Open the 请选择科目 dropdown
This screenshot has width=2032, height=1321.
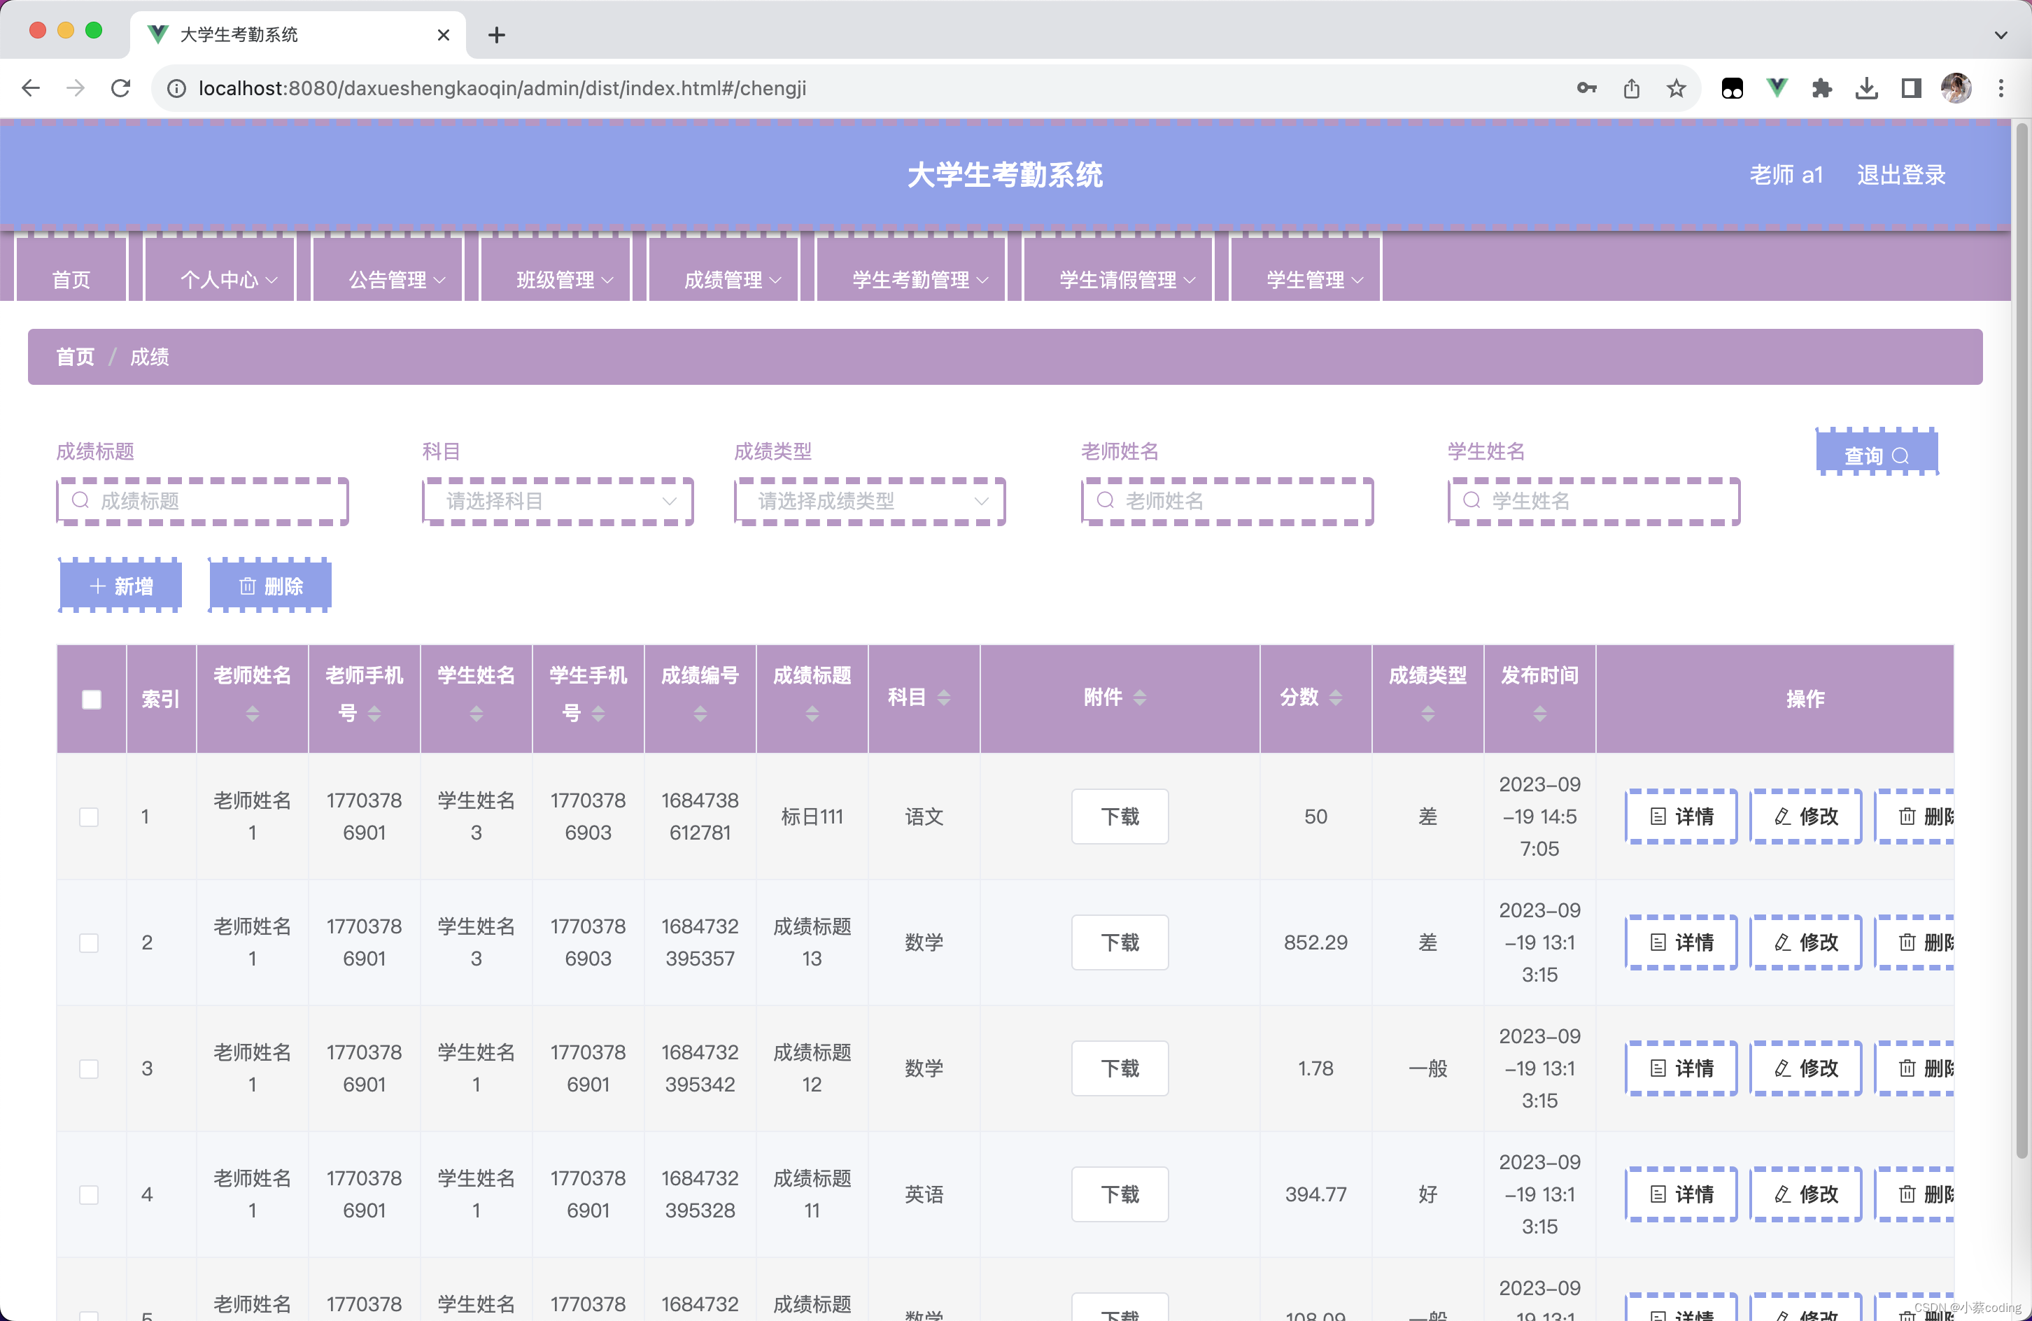(558, 501)
